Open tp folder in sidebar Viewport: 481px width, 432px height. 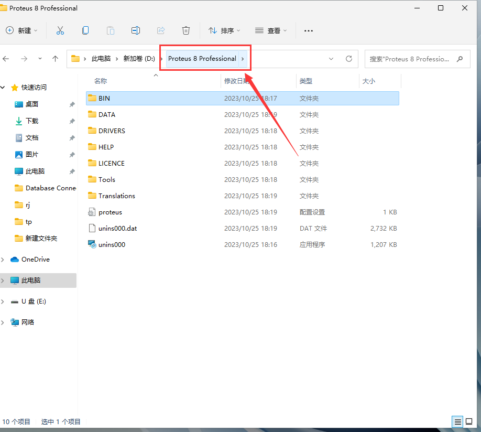tap(28, 222)
